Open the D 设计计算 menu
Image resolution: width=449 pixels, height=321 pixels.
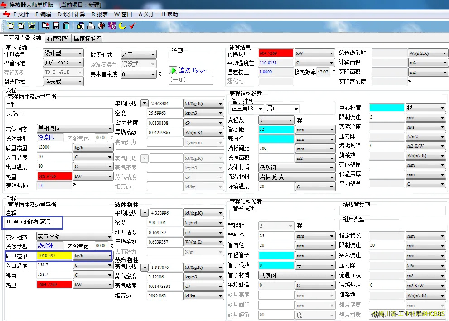point(71,14)
